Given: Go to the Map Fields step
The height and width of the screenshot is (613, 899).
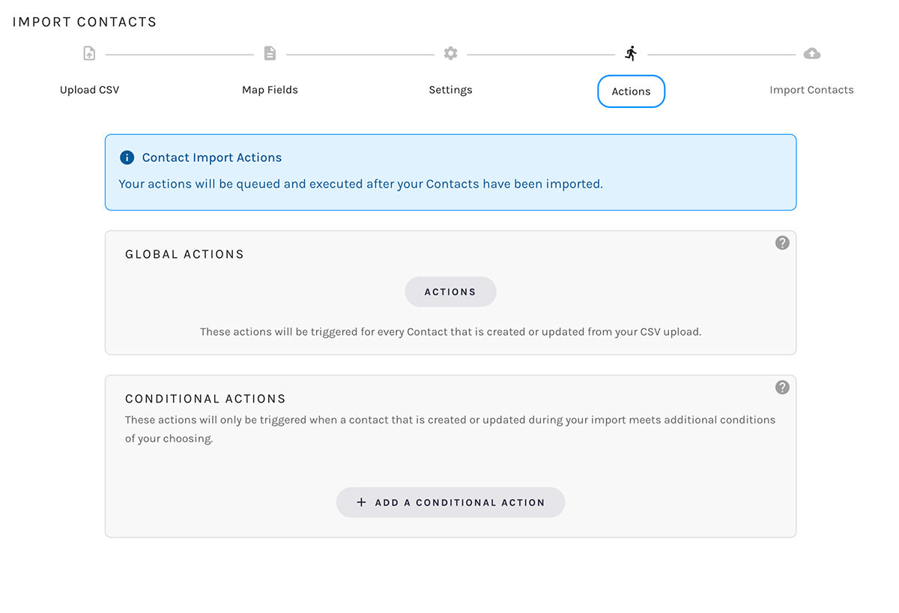Looking at the screenshot, I should [x=270, y=89].
